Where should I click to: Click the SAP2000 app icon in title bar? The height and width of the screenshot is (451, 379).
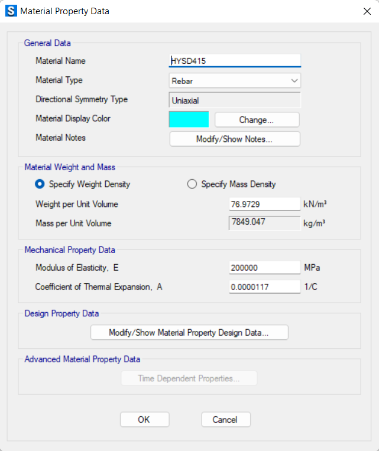(11, 11)
